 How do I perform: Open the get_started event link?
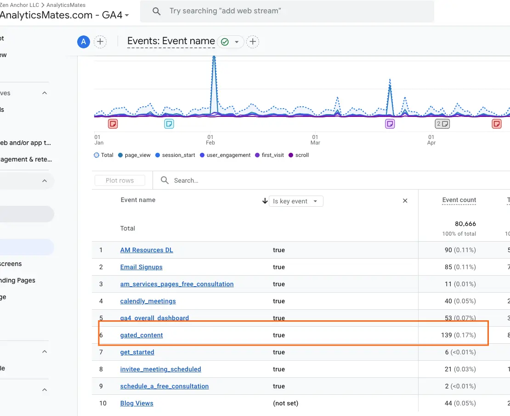point(137,352)
